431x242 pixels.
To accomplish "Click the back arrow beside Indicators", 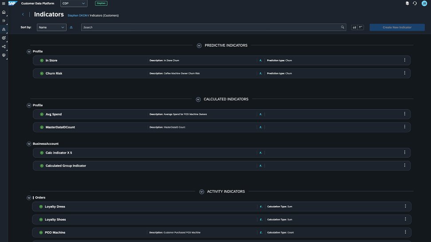I will tap(23, 15).
